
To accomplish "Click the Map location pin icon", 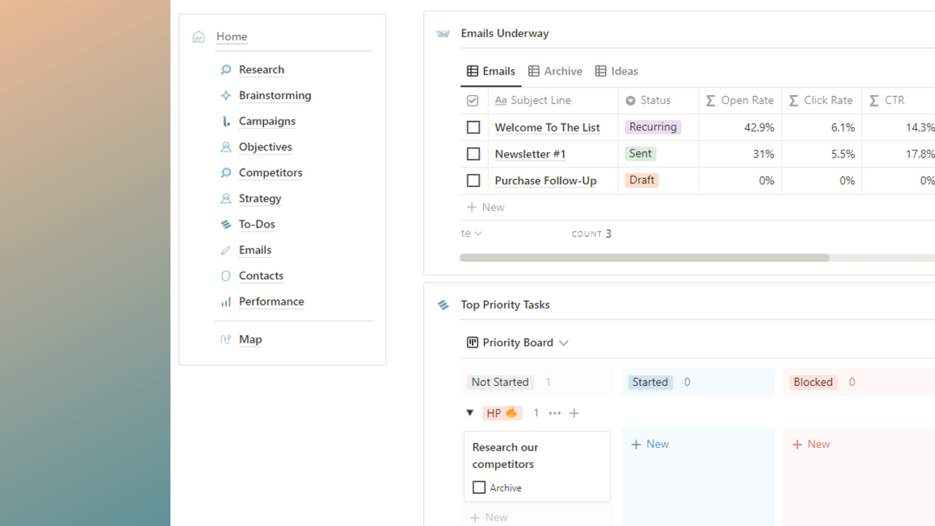I will [224, 339].
